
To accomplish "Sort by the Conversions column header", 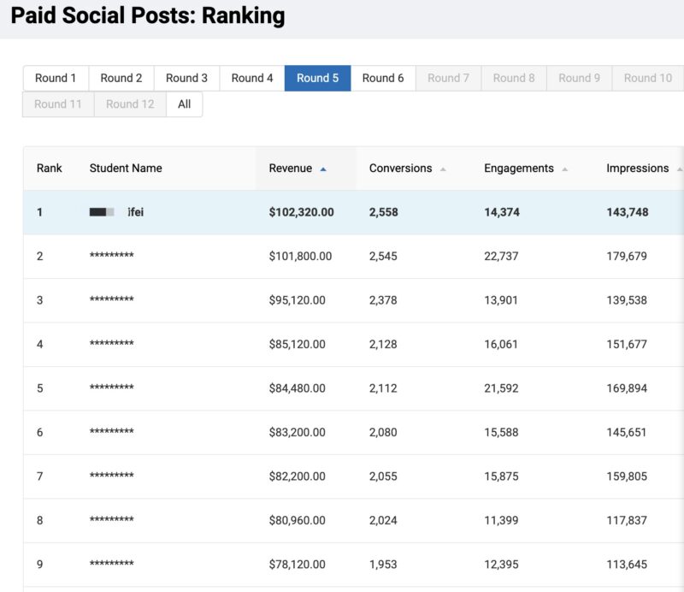I will click(413, 168).
